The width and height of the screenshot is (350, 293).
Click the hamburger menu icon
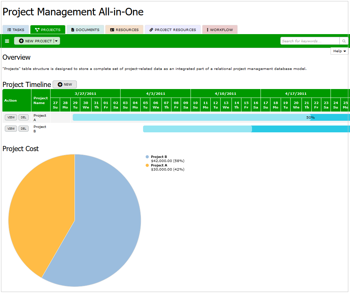[7, 41]
